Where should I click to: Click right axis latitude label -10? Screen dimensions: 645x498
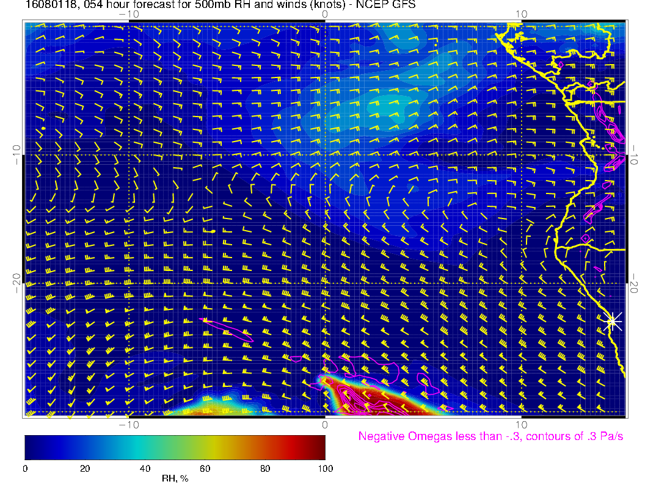pyautogui.click(x=634, y=155)
